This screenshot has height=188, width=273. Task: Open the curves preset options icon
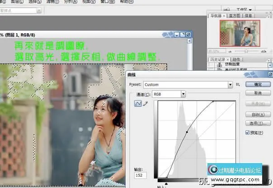(238, 85)
